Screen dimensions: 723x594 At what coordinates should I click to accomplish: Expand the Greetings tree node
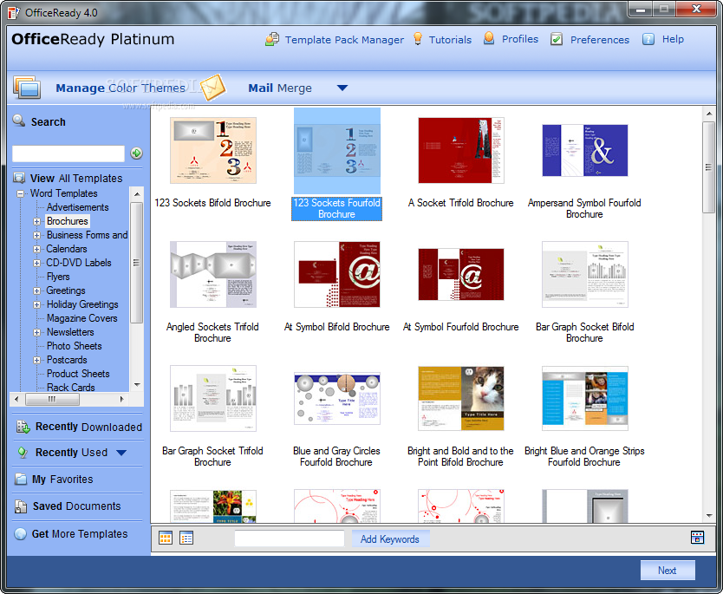pos(37,290)
